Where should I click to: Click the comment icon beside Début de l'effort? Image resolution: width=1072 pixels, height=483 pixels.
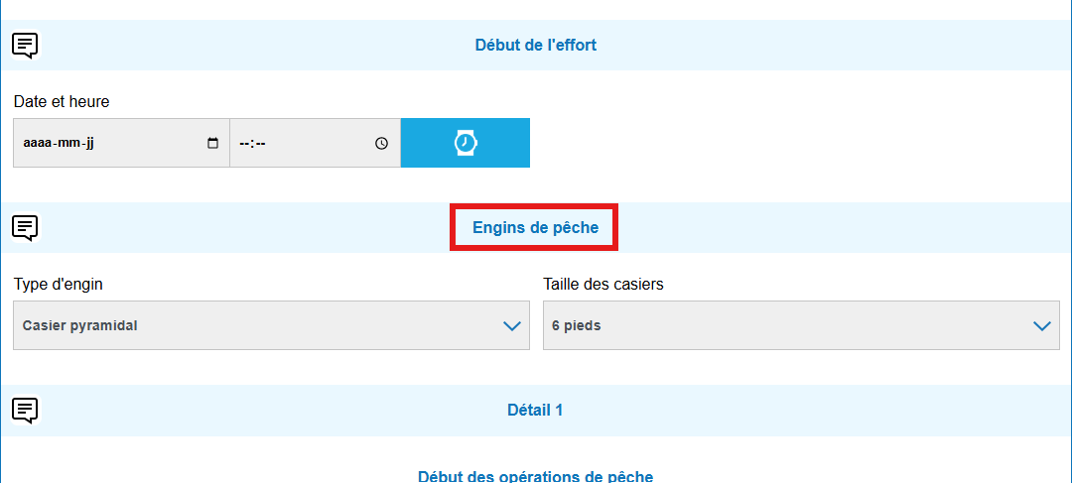(x=25, y=45)
